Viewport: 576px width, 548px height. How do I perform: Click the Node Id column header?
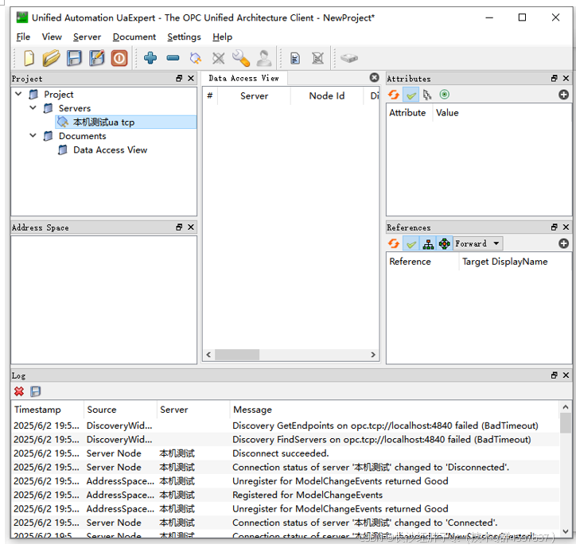click(326, 96)
